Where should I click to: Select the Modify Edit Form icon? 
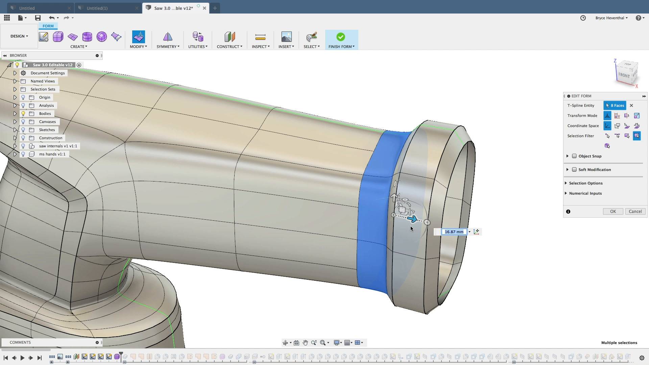[138, 37]
